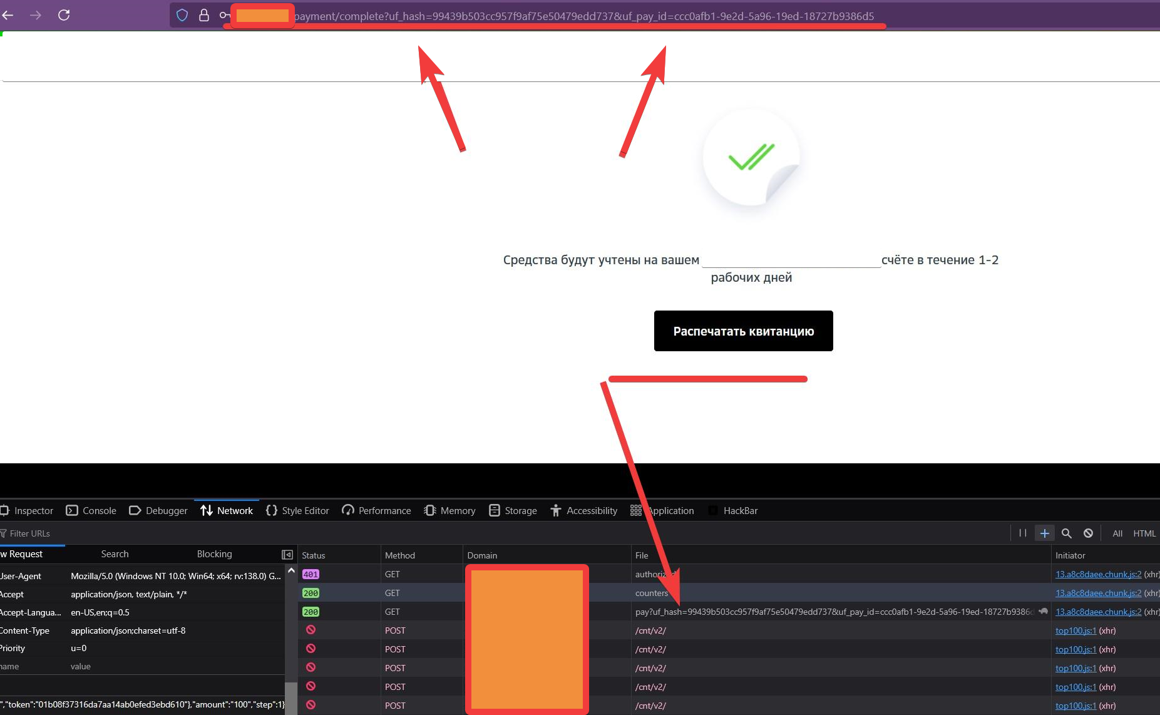Click the Распечатать квитанцию button
This screenshot has width=1160, height=715.
click(743, 331)
